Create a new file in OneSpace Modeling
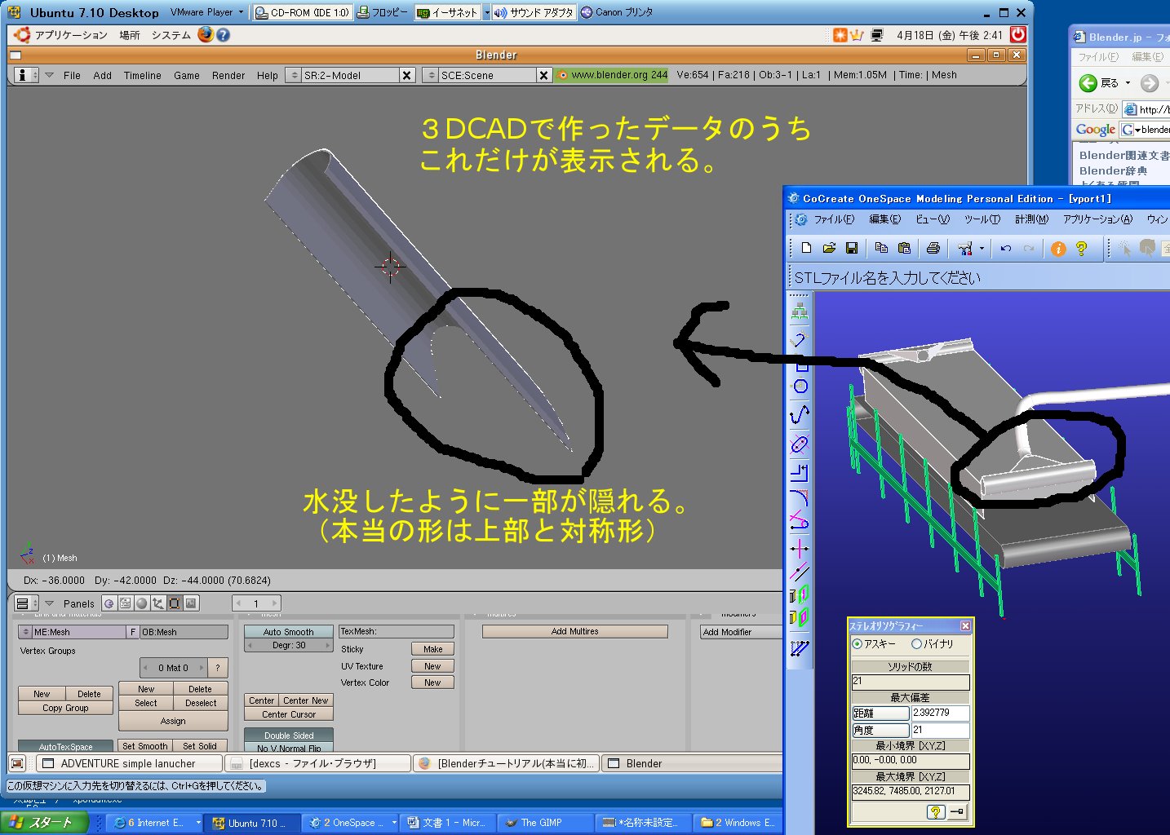The image size is (1170, 835). pos(806,248)
